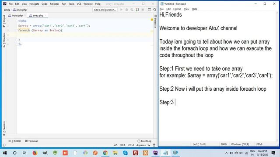Open XAMPP from the taskbar
Image resolution: width=280 pixels, height=157 pixels.
coord(145,153)
